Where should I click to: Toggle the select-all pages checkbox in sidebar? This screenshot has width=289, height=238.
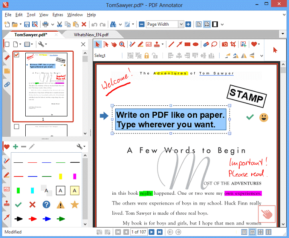coord(7,44)
